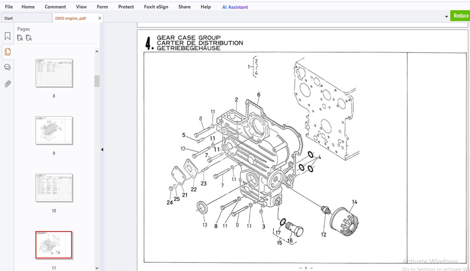Viewport: 470px width, 271px height.
Task: Click part number 24 label in diagram
Action: pos(170,203)
